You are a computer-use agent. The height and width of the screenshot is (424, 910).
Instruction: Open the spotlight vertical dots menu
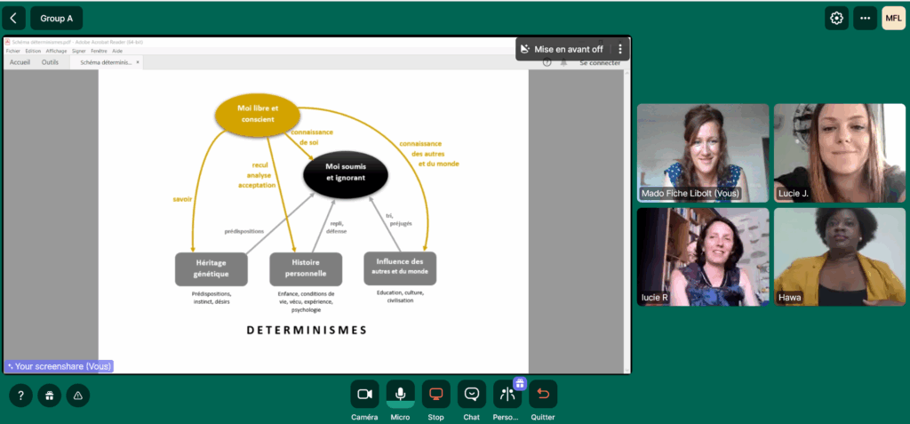coord(620,50)
